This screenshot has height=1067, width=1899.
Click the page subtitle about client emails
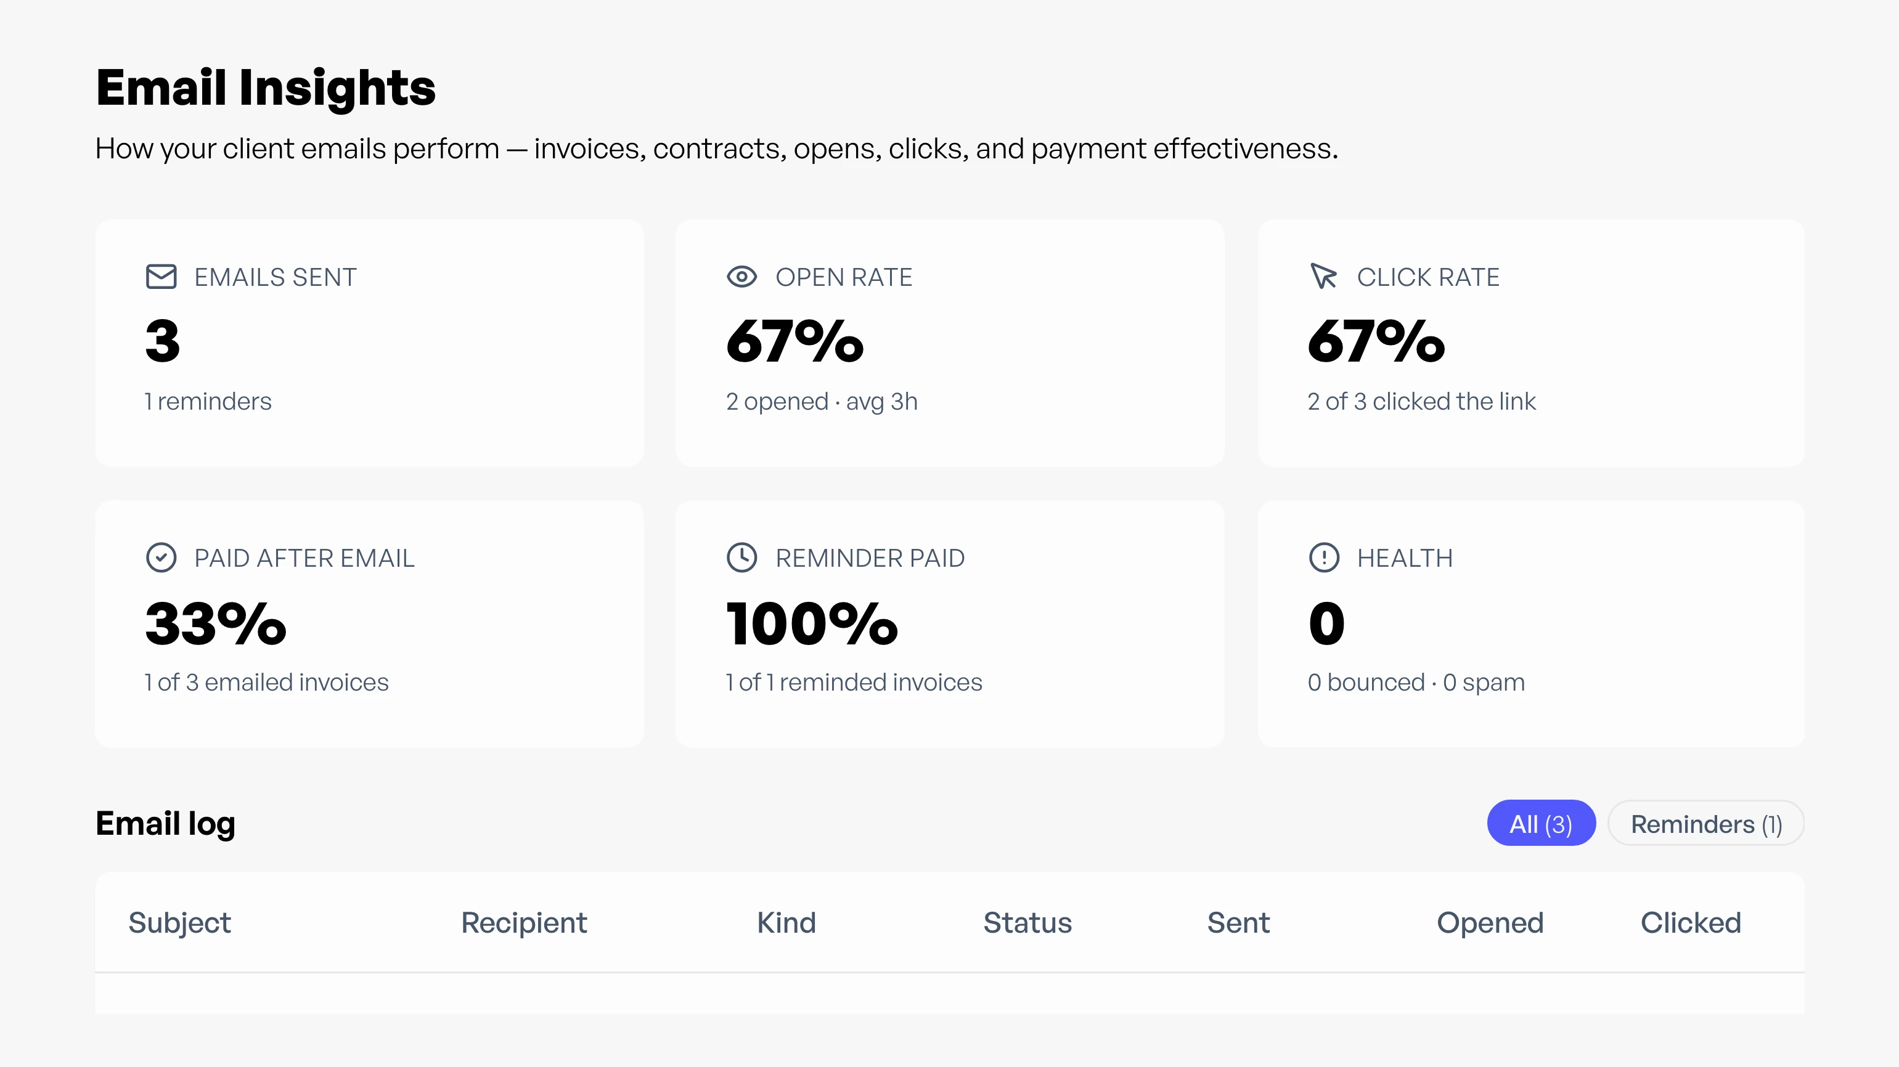[717, 149]
